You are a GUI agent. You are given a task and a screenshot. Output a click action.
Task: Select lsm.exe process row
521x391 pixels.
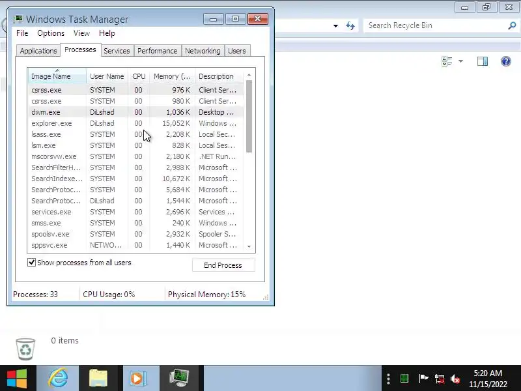[135, 145]
